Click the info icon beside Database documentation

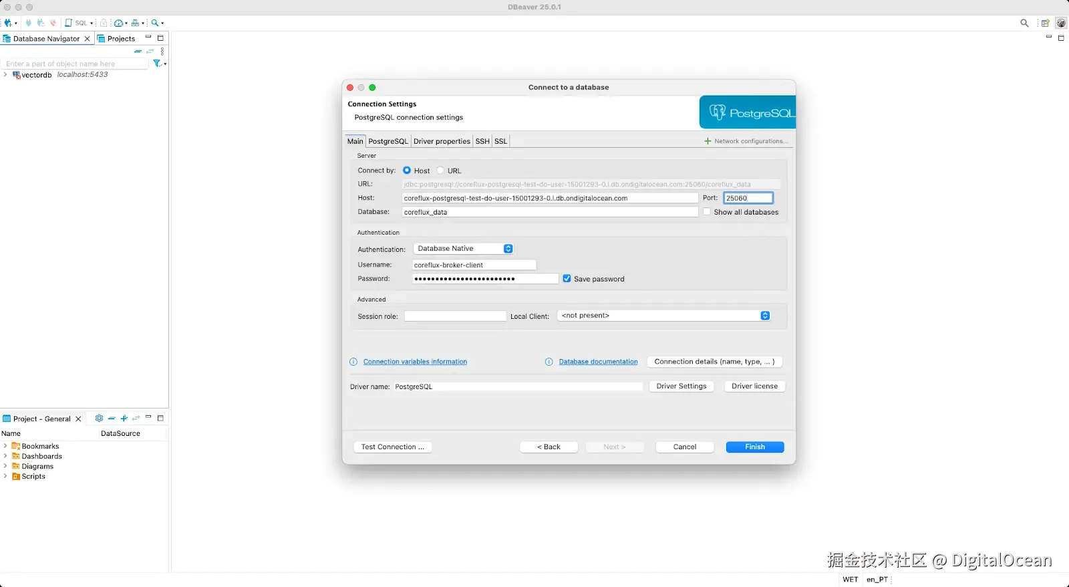pos(549,362)
